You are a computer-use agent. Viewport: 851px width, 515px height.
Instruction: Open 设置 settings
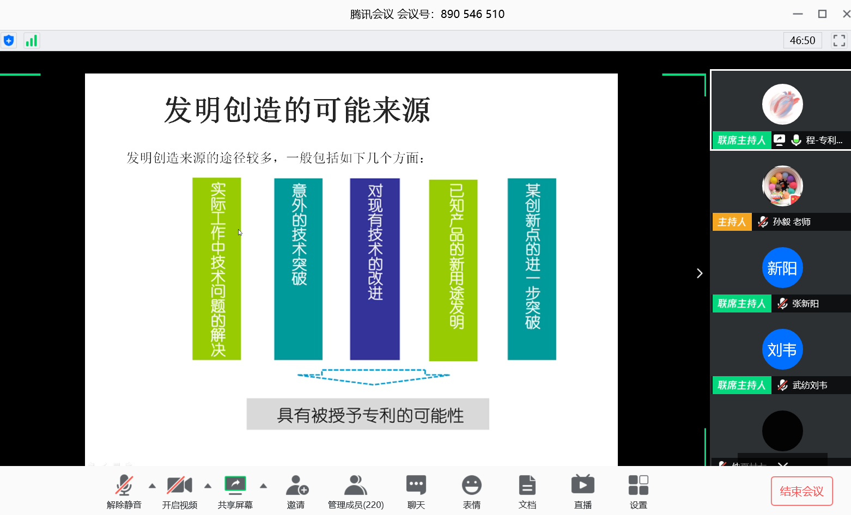(x=638, y=492)
